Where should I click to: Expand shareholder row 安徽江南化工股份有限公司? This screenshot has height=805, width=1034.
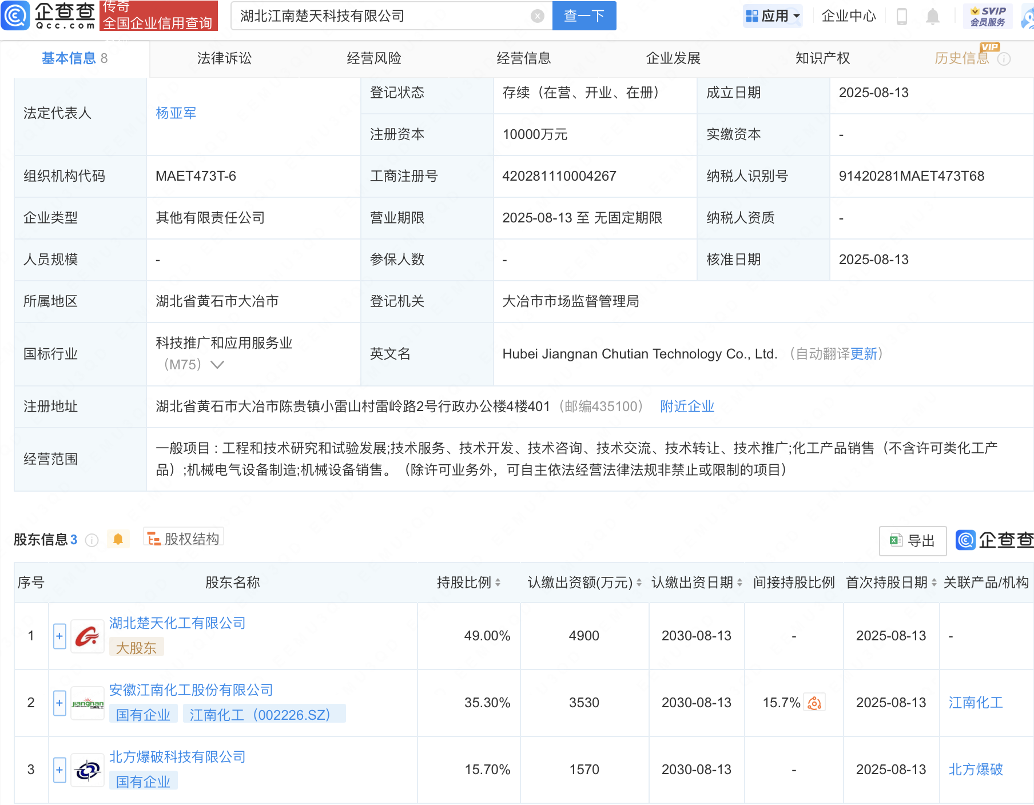(x=59, y=703)
